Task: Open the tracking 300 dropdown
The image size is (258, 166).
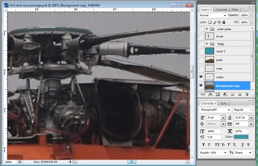Action: [251, 124]
